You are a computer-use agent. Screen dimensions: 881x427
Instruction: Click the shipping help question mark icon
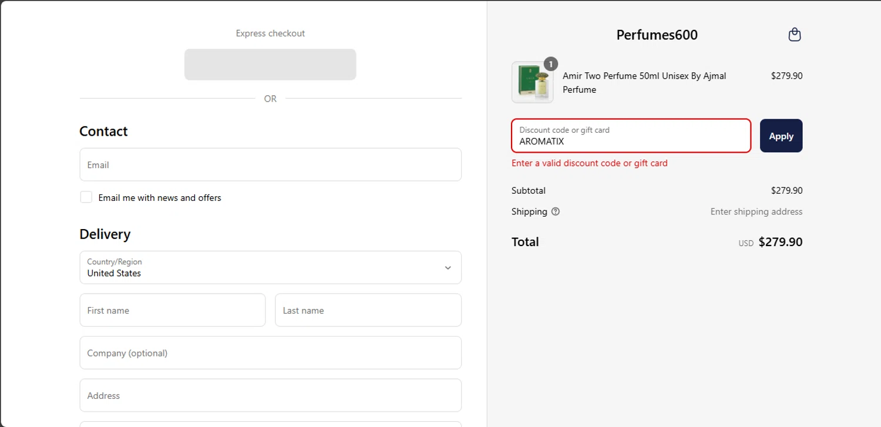click(x=556, y=211)
